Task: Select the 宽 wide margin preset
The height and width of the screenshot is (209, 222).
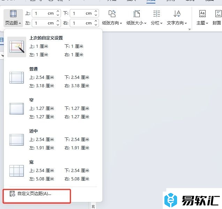Action: (53, 171)
